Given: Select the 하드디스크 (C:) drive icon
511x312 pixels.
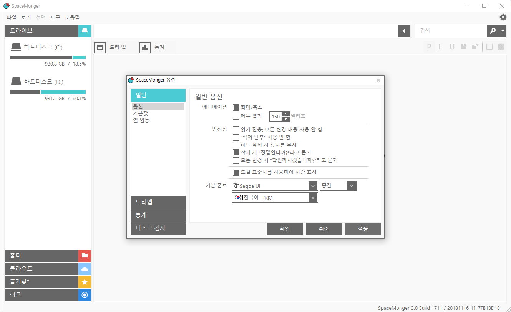Looking at the screenshot, I should [x=16, y=47].
